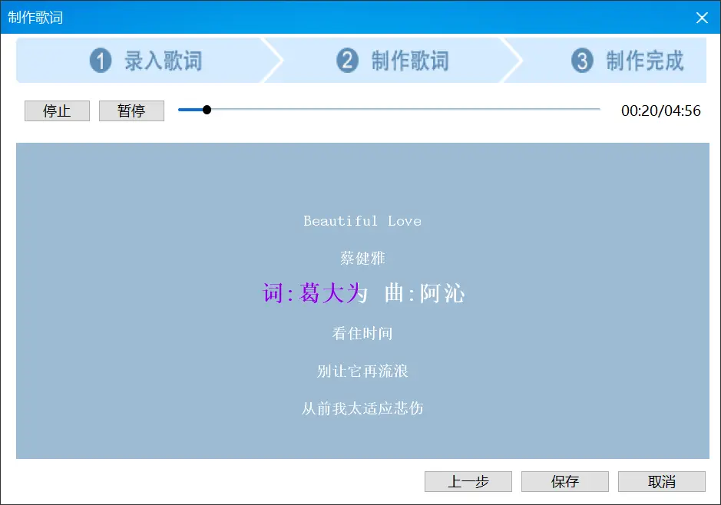The height and width of the screenshot is (505, 721).
Task: Click the lyric line 看住时间
Action: [x=362, y=333]
